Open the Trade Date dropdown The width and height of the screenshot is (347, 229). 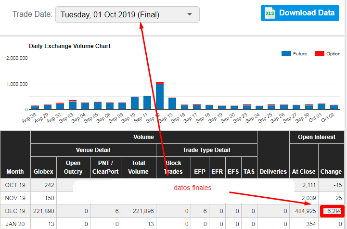(127, 14)
